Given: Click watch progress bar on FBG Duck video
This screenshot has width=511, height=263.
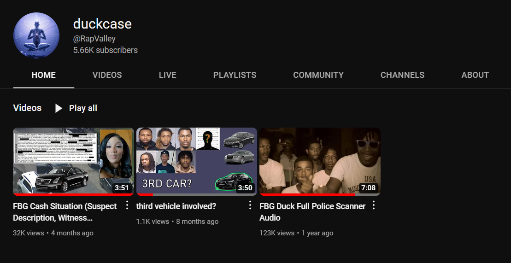Looking at the screenshot, I should pos(320,194).
